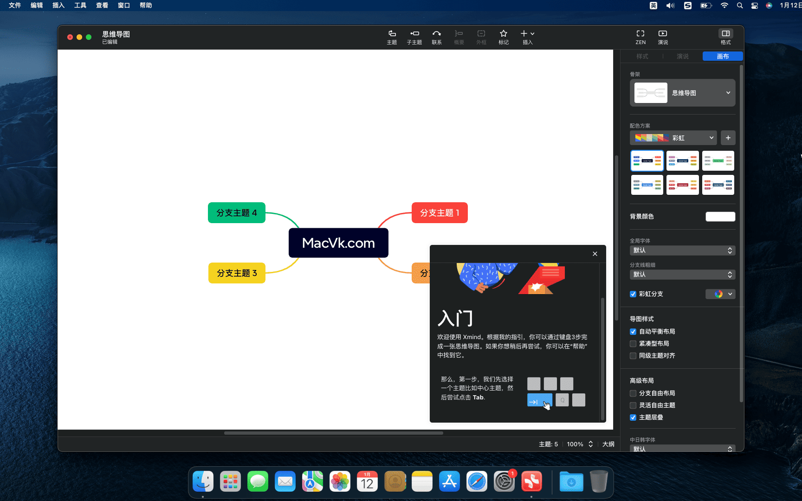The height and width of the screenshot is (501, 802).
Task: Click the 背景颜色 white color swatch
Action: coord(720,217)
